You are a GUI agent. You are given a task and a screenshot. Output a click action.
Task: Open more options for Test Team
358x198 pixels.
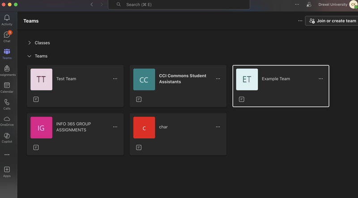point(115,79)
